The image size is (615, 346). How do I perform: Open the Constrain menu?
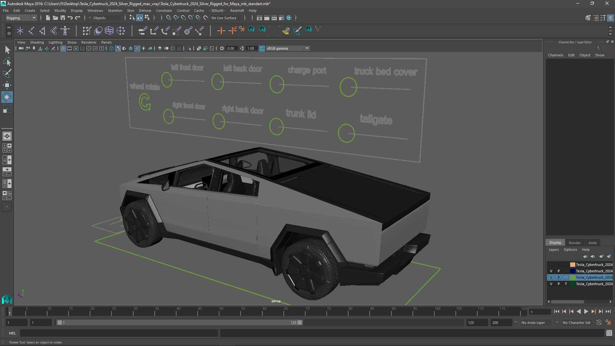(164, 11)
